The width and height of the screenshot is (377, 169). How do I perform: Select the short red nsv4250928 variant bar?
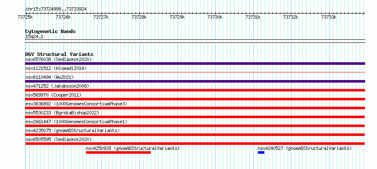pos(118,152)
